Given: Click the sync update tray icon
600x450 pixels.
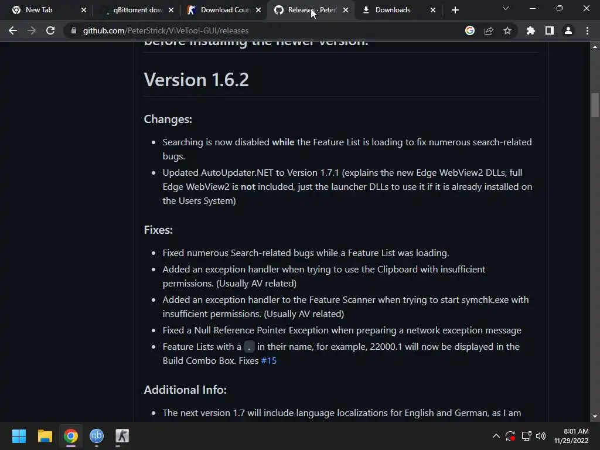Looking at the screenshot, I should [x=510, y=436].
